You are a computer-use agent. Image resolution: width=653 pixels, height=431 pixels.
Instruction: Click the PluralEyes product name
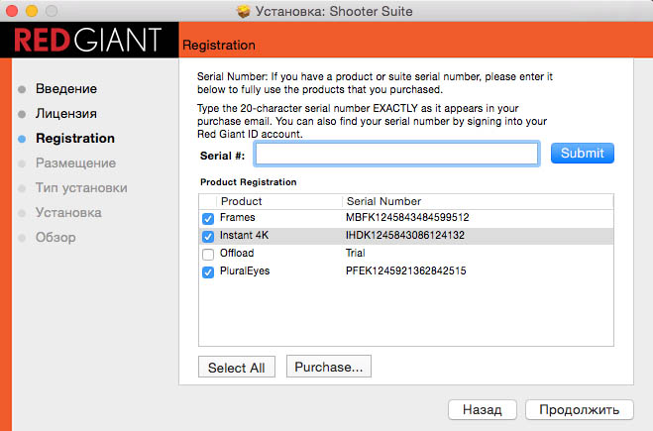click(x=245, y=271)
